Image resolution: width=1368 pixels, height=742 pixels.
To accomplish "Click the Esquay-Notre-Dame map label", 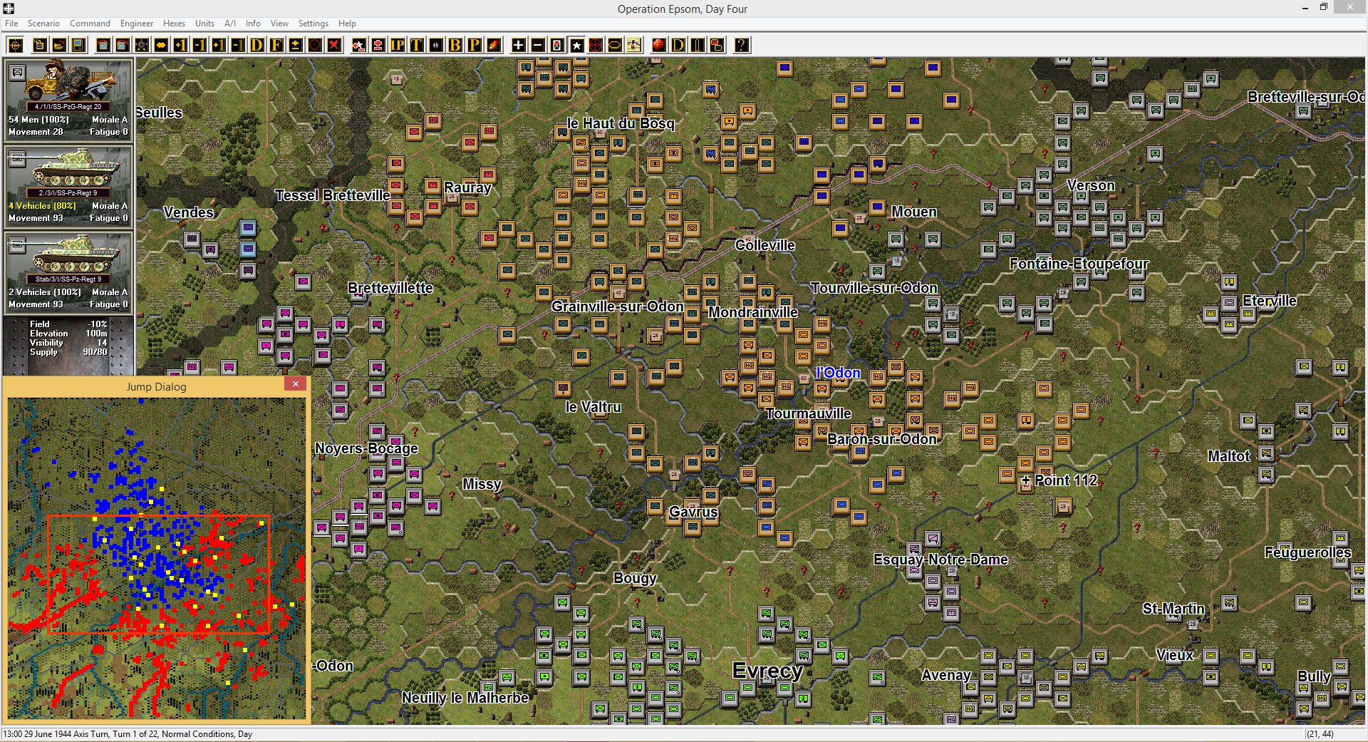I will 940,560.
